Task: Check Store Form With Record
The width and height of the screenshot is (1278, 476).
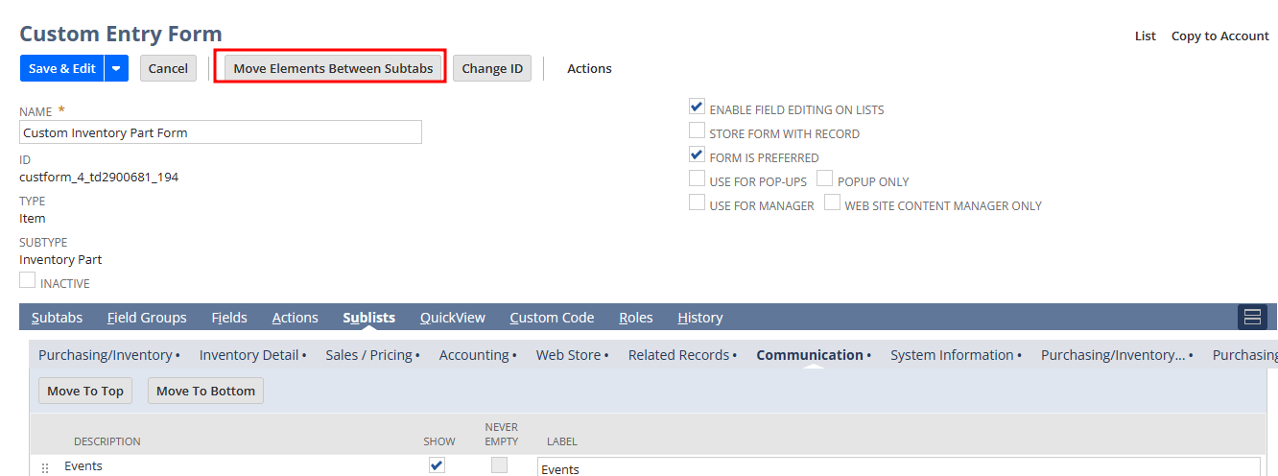Action: [698, 131]
